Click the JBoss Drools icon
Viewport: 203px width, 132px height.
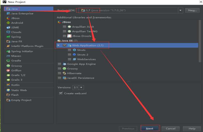(x=70, y=36)
